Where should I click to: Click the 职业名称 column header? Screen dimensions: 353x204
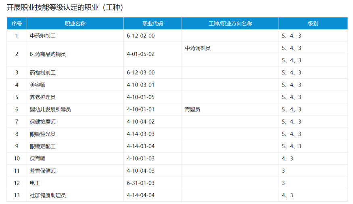pyautogui.click(x=75, y=24)
